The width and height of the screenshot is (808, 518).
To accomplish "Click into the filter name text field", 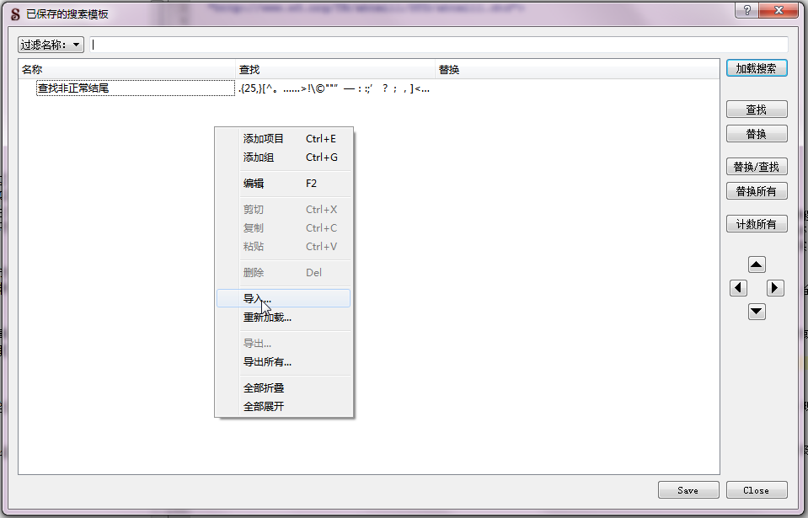I will point(438,45).
